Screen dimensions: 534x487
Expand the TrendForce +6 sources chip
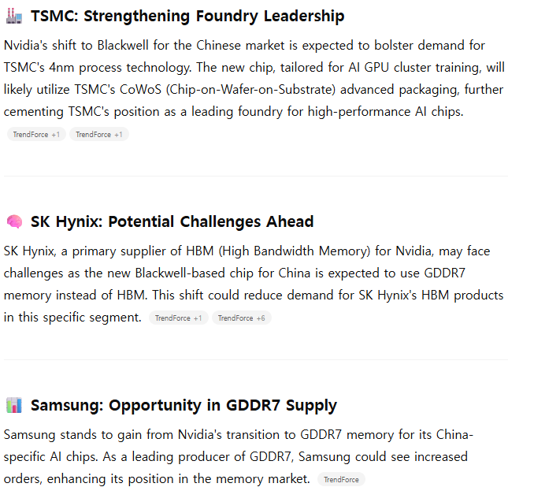click(242, 318)
